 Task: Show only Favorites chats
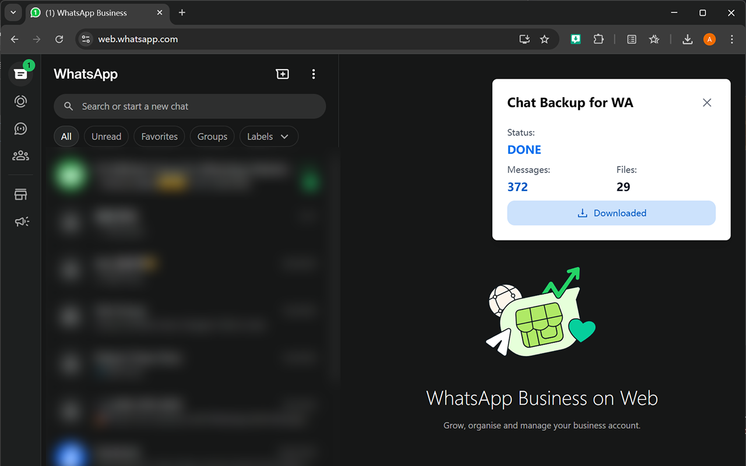click(159, 136)
